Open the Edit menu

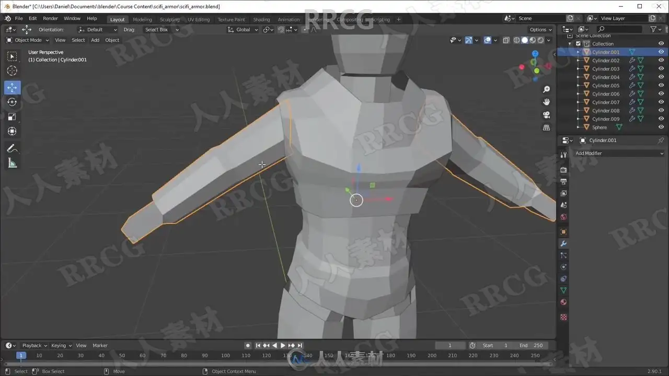[x=32, y=19]
